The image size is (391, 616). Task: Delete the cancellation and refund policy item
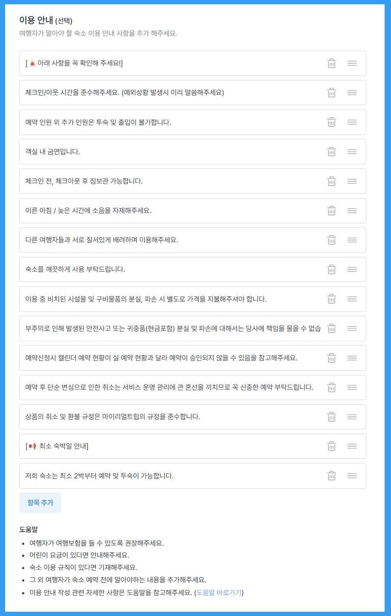331,417
